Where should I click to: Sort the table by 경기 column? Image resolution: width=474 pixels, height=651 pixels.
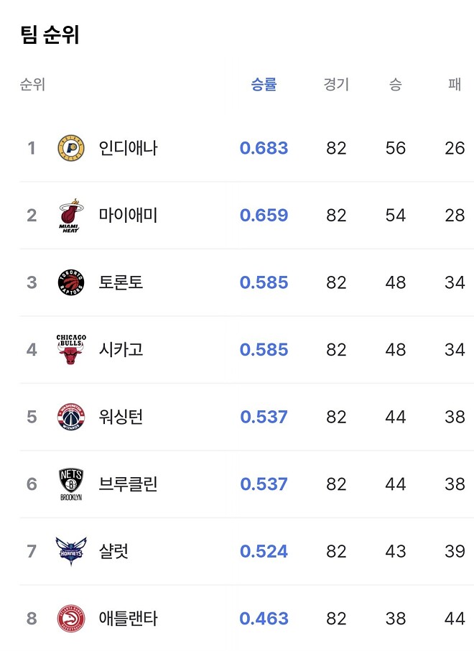[336, 84]
